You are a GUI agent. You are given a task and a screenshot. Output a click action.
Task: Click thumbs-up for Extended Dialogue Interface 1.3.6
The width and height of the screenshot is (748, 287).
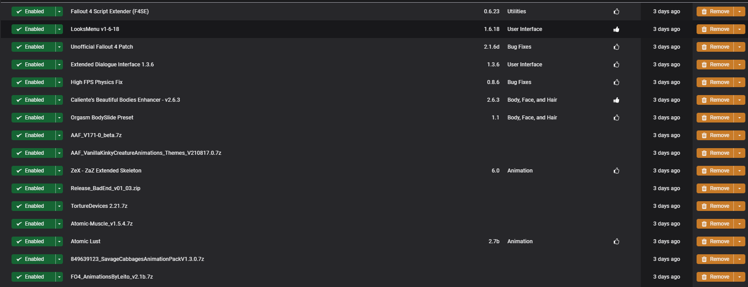[616, 65]
